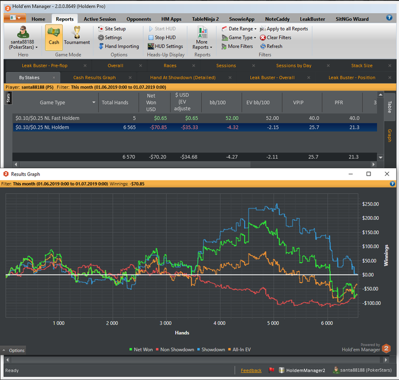Click Clear Filters
Screen dimensions: 399x380
click(275, 38)
